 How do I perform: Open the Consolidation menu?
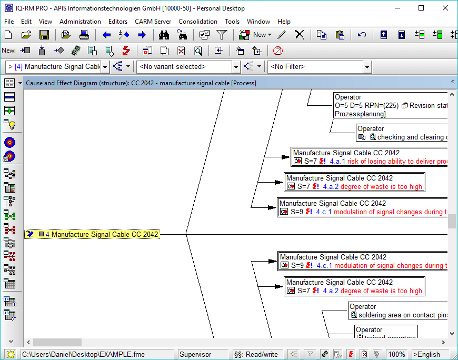pyautogui.click(x=198, y=22)
